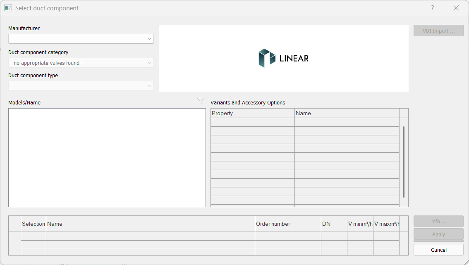Click the Info button
469x265 pixels.
[438, 221]
